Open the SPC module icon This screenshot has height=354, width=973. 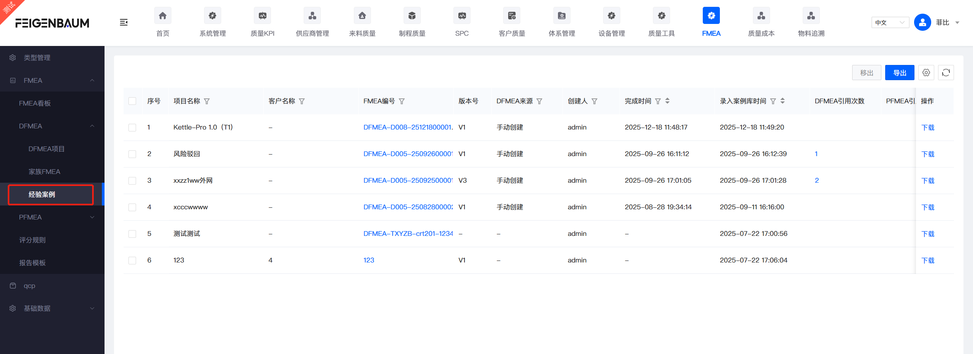coord(462,16)
